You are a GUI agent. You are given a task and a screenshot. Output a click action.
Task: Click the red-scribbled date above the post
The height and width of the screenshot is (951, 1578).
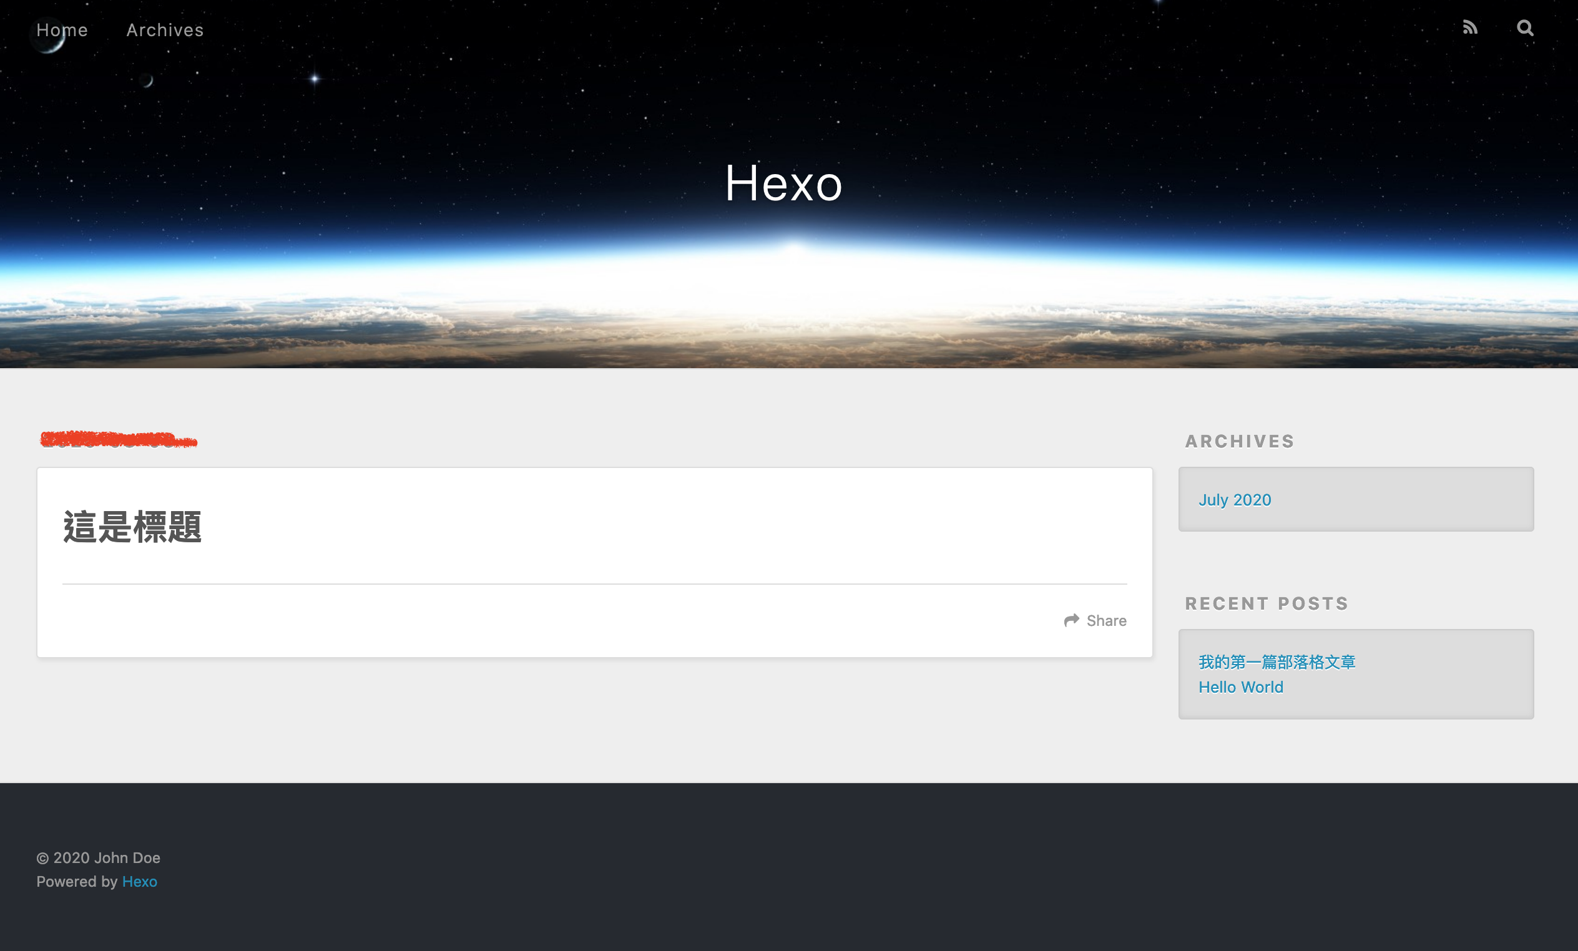point(119,440)
